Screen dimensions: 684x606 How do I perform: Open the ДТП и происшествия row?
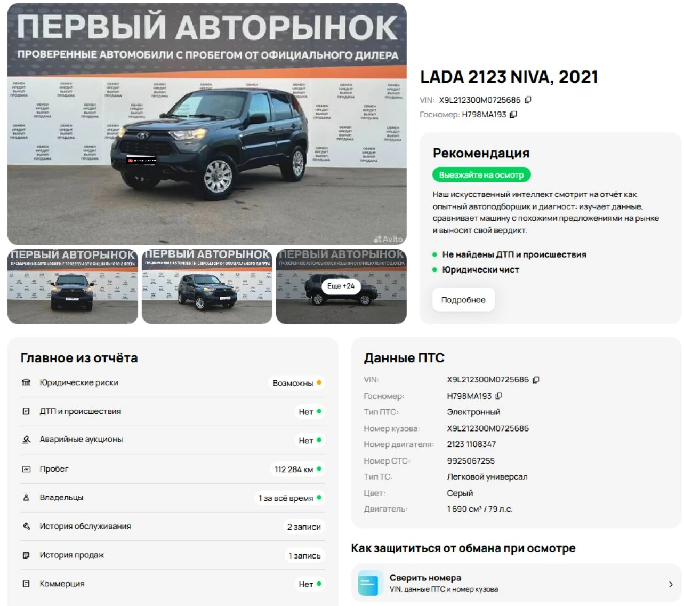(x=173, y=411)
